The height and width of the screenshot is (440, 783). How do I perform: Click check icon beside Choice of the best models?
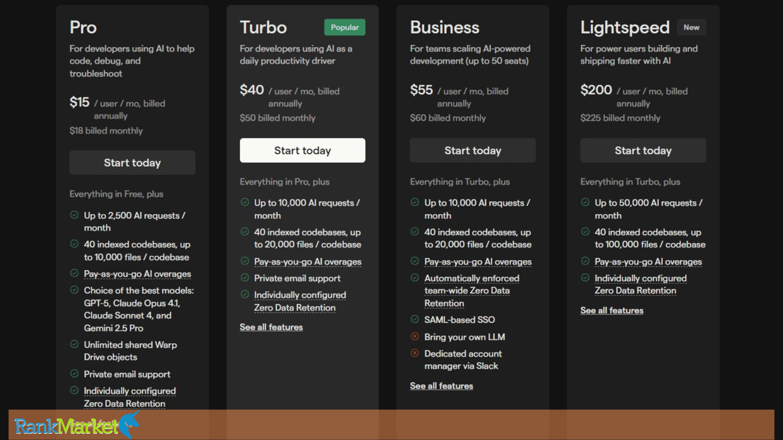click(x=75, y=290)
